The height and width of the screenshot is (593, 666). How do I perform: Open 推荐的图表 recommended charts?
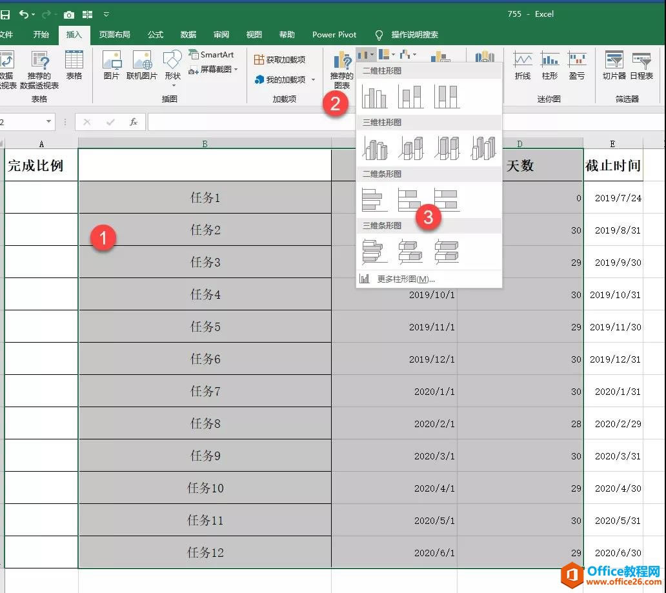tap(341, 71)
